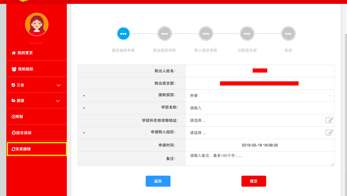Screen dimensions: 347x196
Task: Click the red 提交 button
Action: point(254,181)
